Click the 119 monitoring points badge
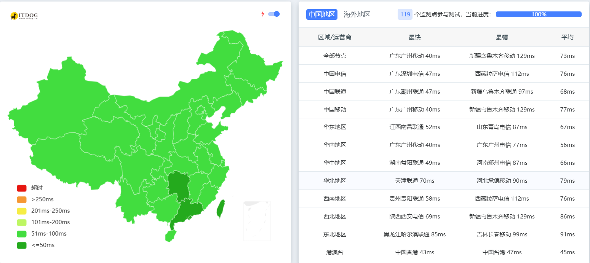 [x=405, y=14]
